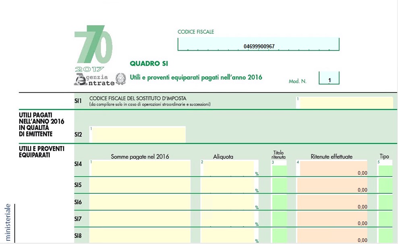Click the 770 2017 form logo
Image resolution: width=398 pixels, height=244 pixels.
pos(93,48)
